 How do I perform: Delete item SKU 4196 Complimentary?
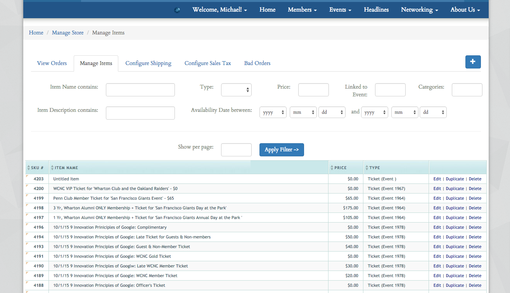point(475,227)
